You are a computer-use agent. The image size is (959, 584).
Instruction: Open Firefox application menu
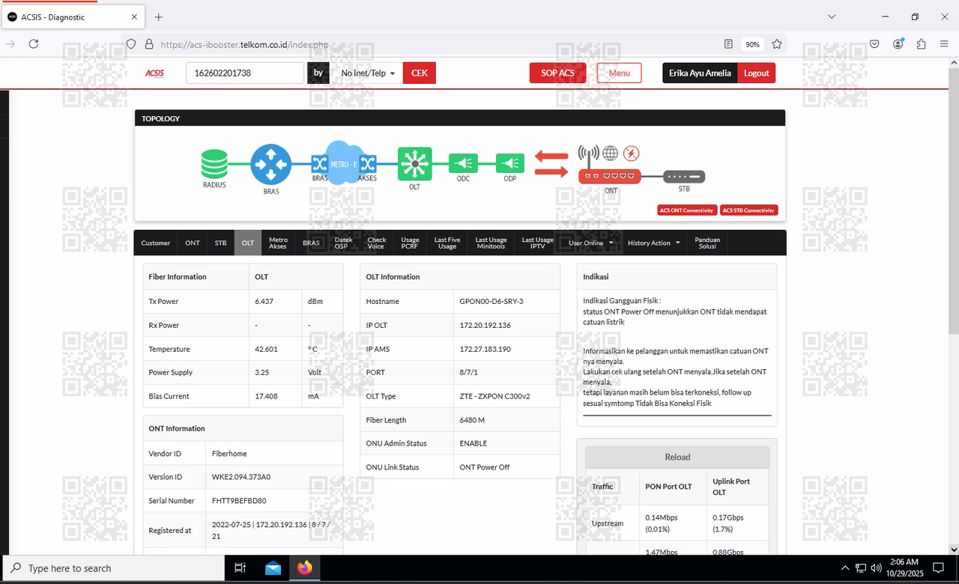point(944,44)
